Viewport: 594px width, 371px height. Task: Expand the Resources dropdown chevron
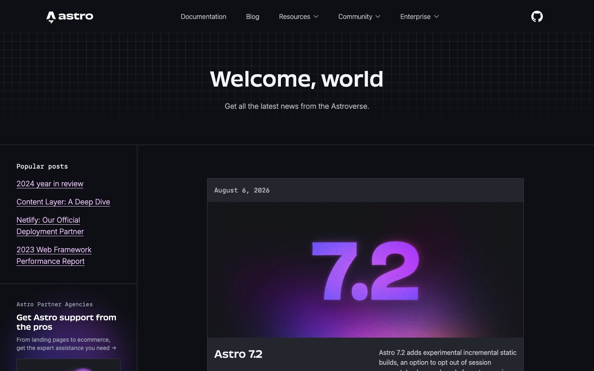tap(316, 16)
